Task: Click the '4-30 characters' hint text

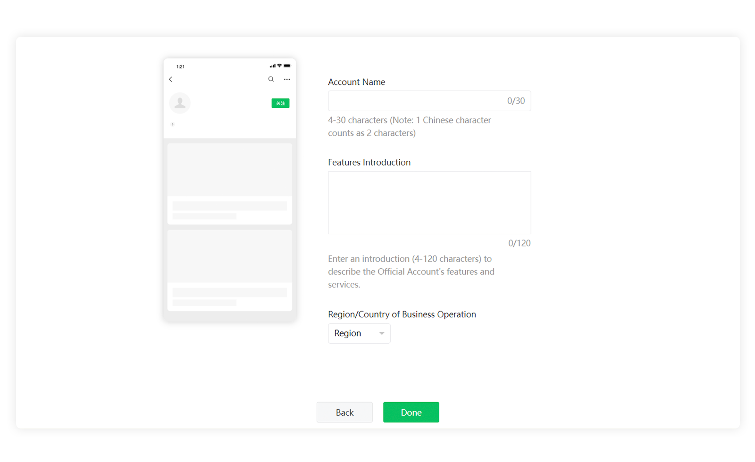Action: pos(410,126)
